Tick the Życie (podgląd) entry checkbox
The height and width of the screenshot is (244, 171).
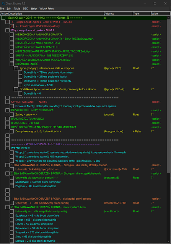click(x=16, y=68)
